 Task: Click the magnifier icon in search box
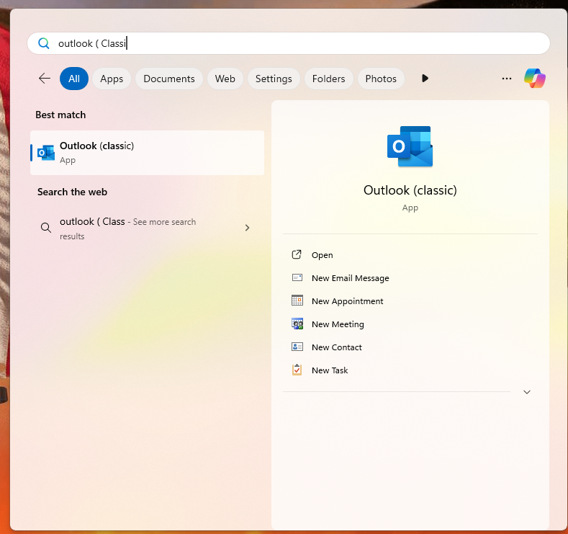tap(44, 43)
